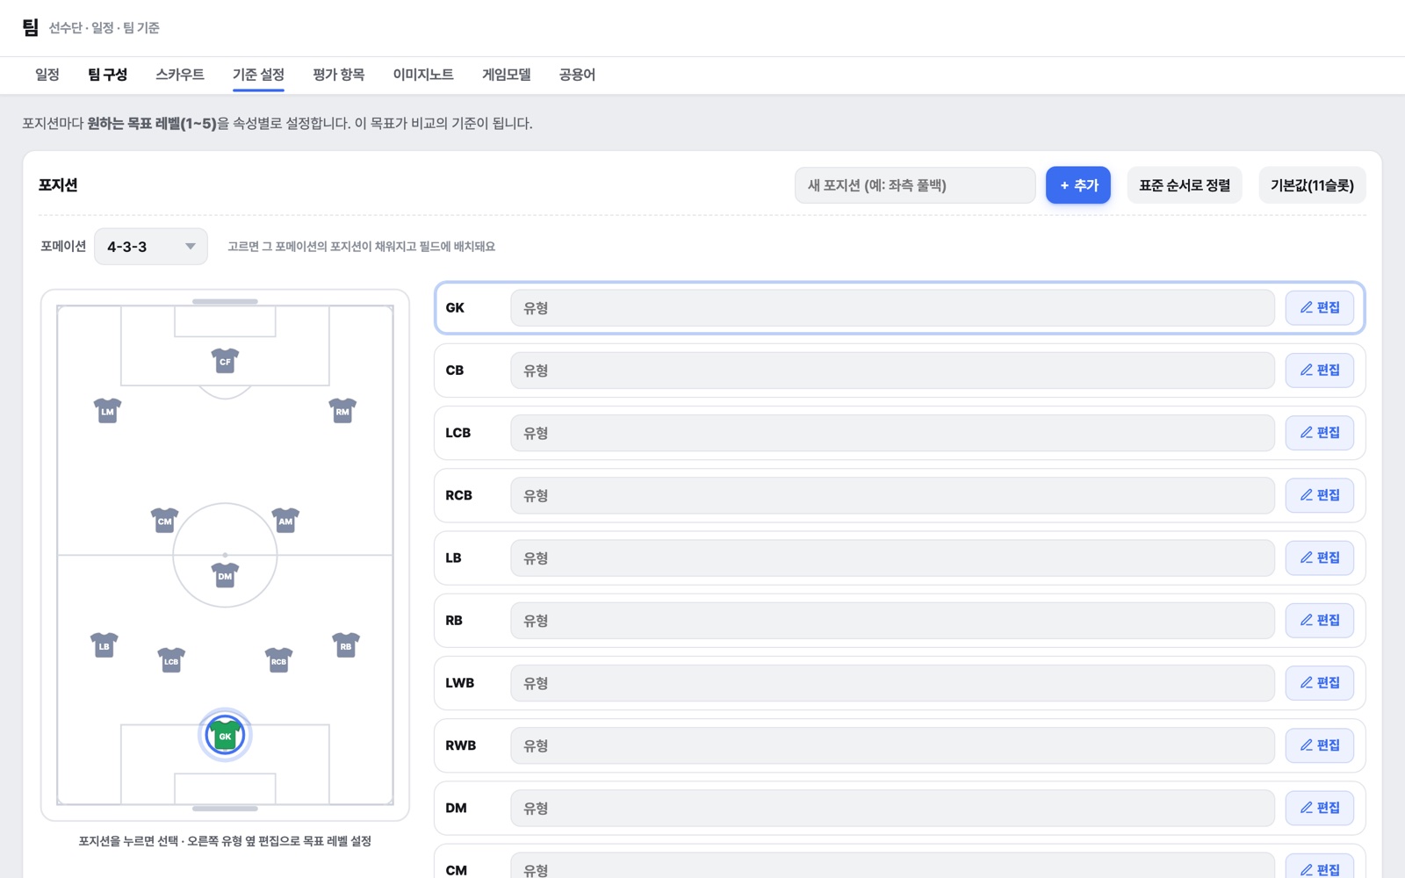Click 편집 for the RB row

coord(1320,620)
